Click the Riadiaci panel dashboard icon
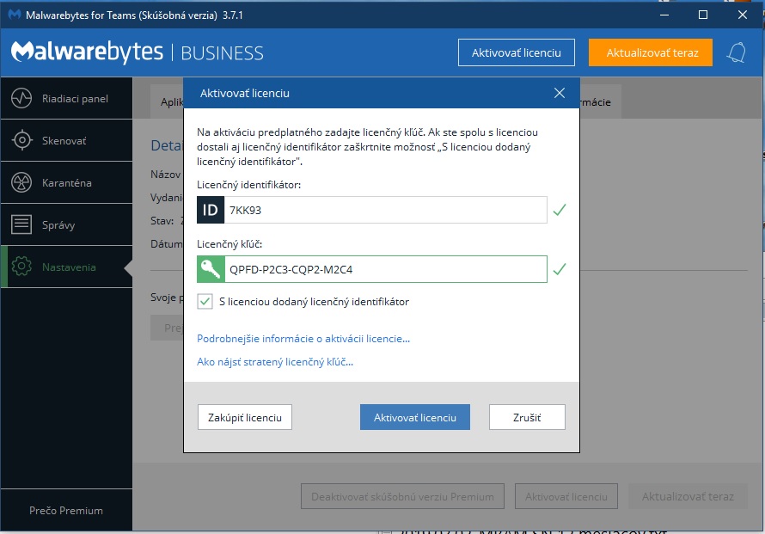This screenshot has width=765, height=534. click(x=21, y=98)
